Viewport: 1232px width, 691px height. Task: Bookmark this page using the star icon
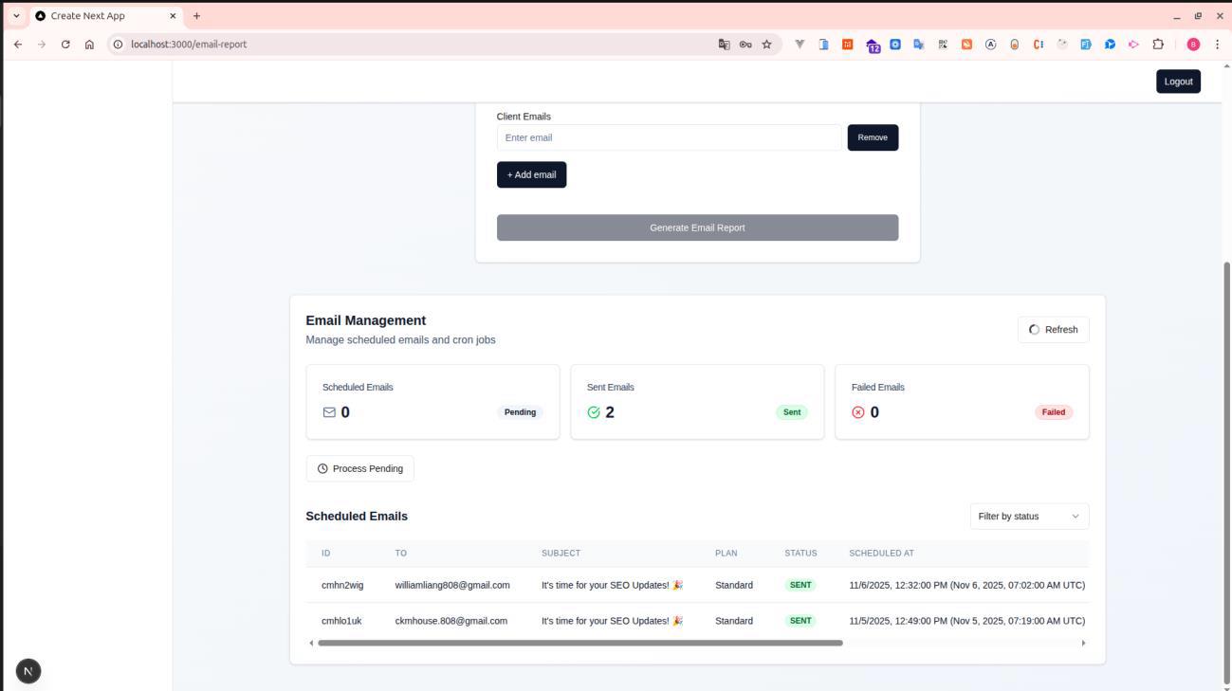click(x=768, y=44)
